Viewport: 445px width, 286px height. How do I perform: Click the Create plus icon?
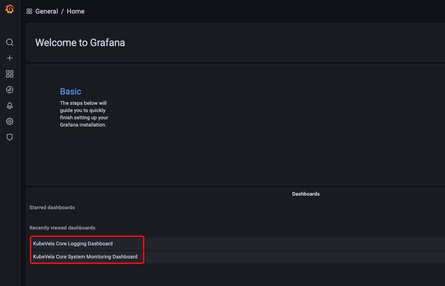pos(9,58)
